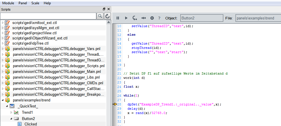
Task: Open help via question mark icon
Action: point(159,18)
